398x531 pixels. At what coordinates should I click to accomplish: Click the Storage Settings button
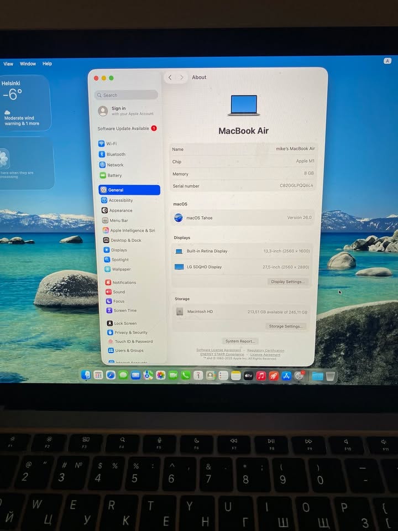point(286,326)
